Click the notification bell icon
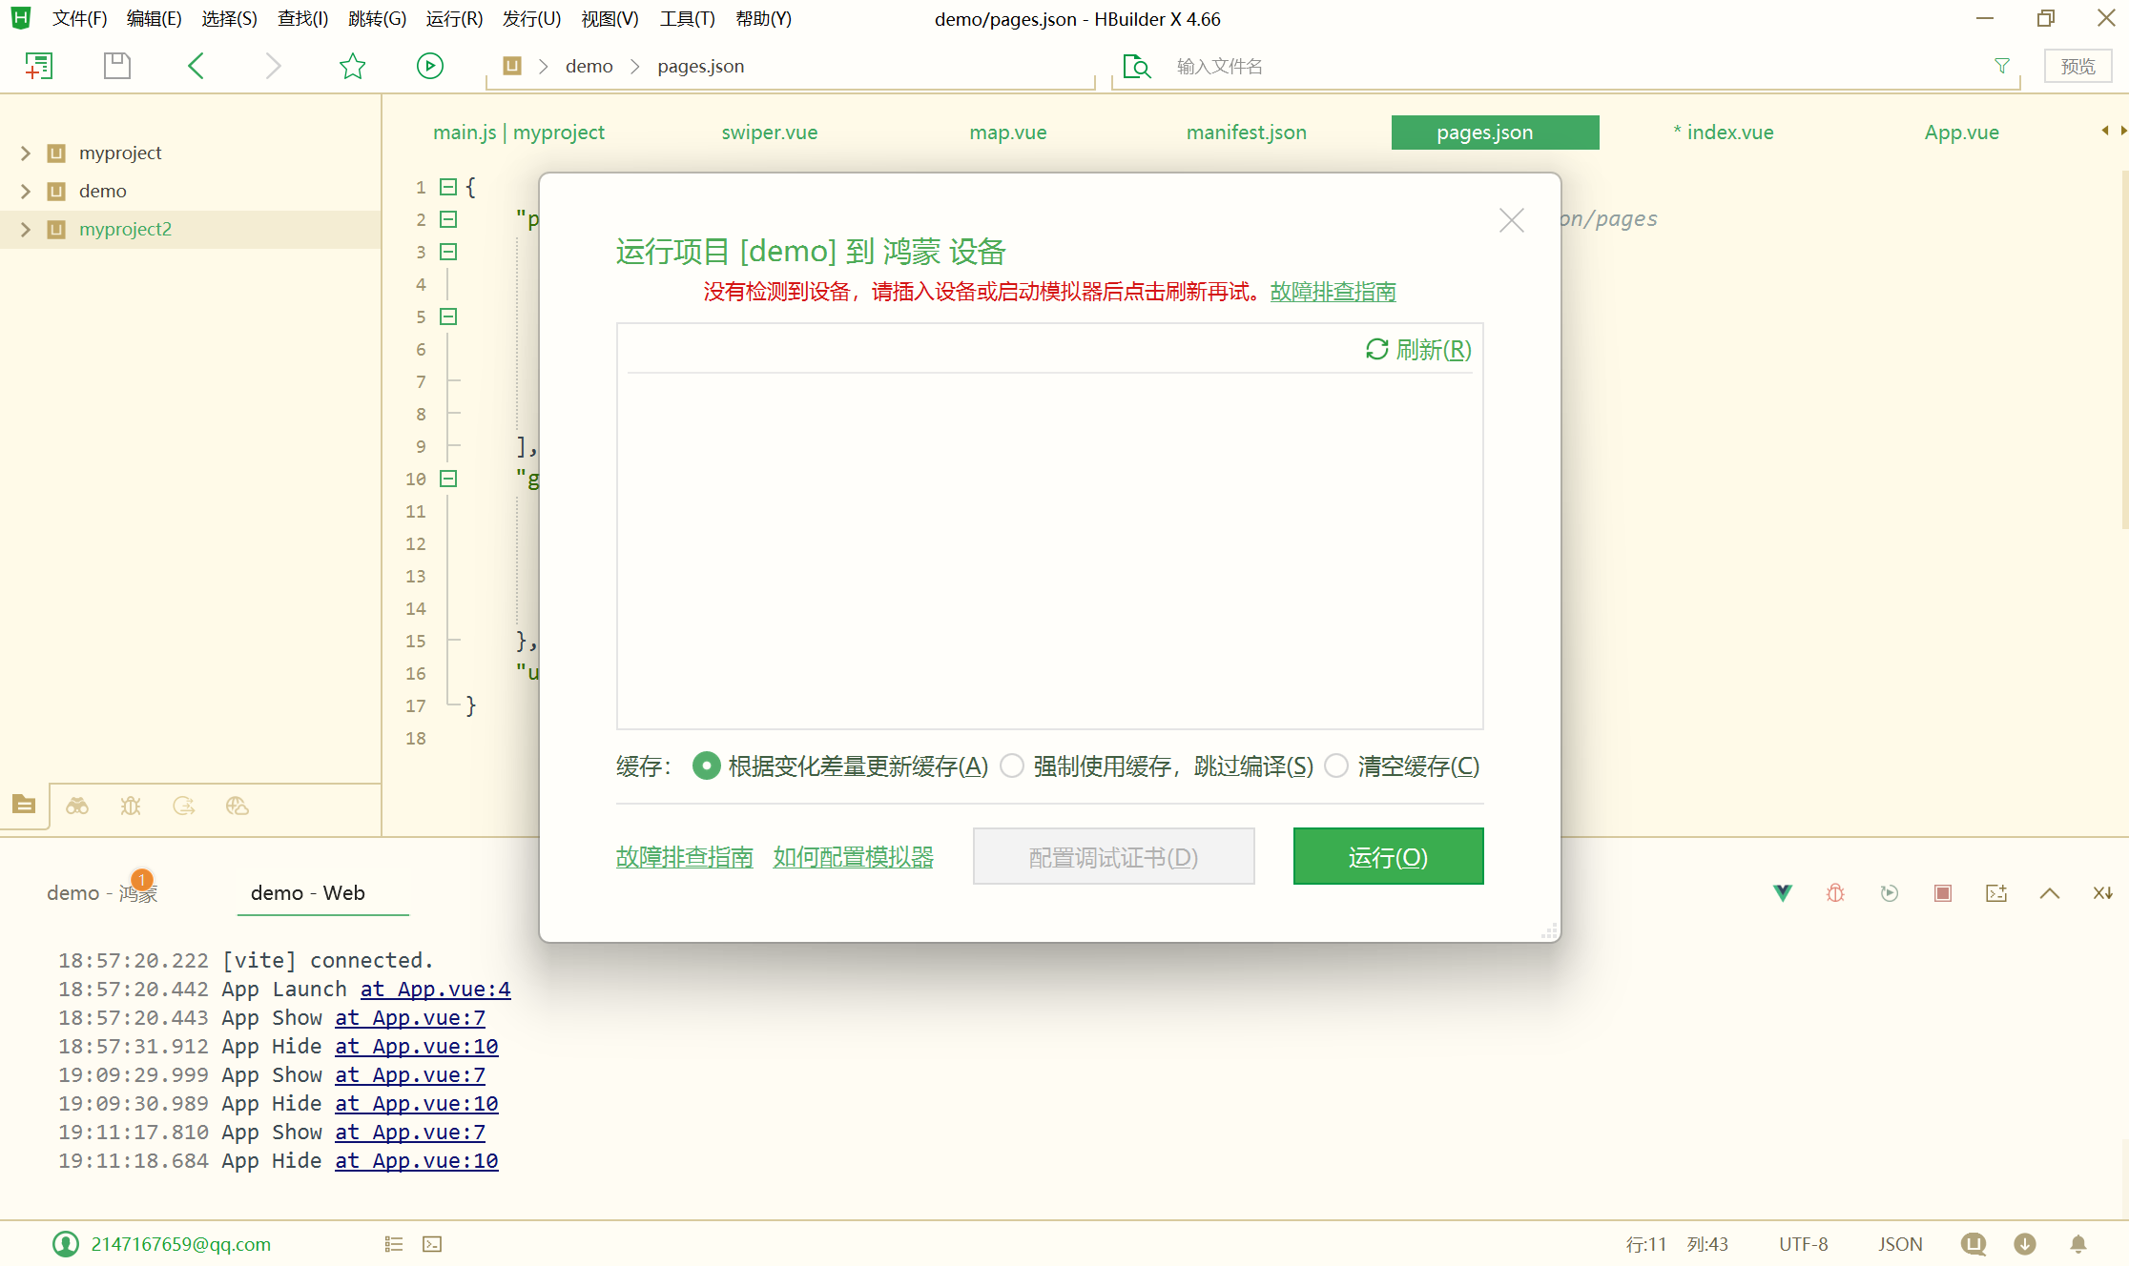The width and height of the screenshot is (2129, 1266). tap(2078, 1244)
